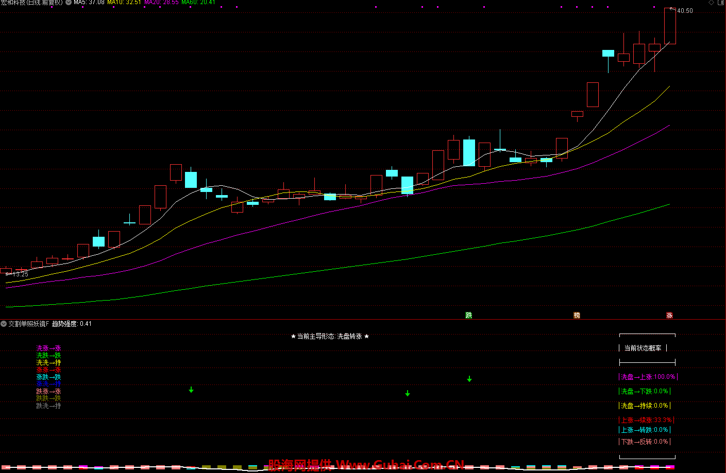Select the MA10: 32.51 label
The image size is (726, 473).
[x=124, y=3]
